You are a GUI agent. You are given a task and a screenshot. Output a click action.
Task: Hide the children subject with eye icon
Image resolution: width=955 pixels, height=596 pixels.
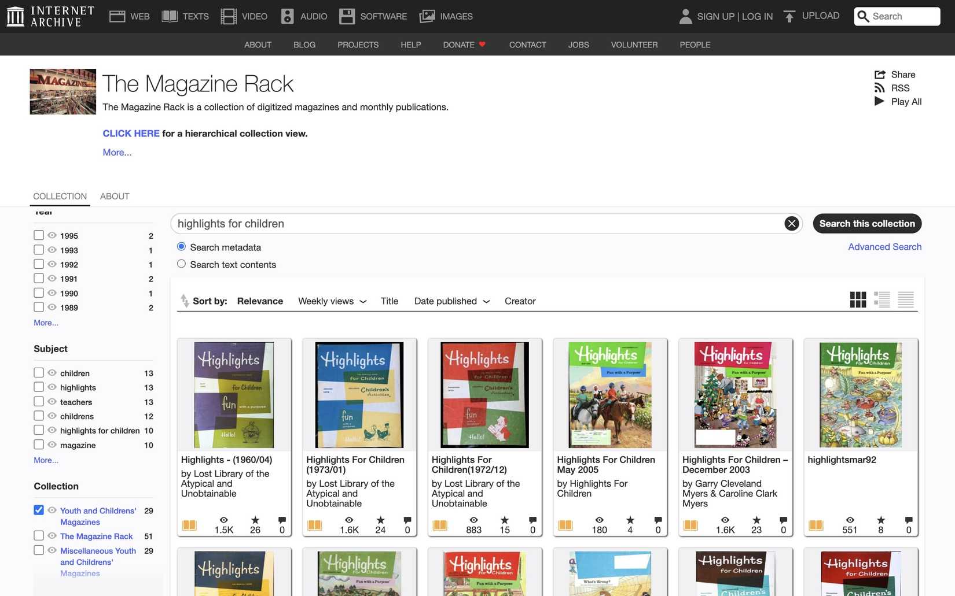[52, 373]
